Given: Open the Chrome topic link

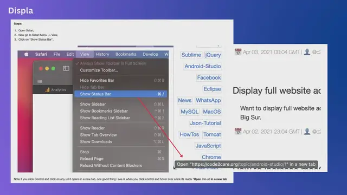Looking at the screenshot, I should pos(211,157).
